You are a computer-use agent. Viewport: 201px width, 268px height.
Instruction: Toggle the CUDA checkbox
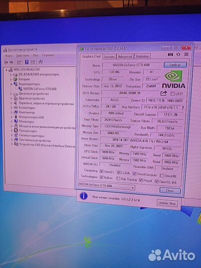[119, 172]
